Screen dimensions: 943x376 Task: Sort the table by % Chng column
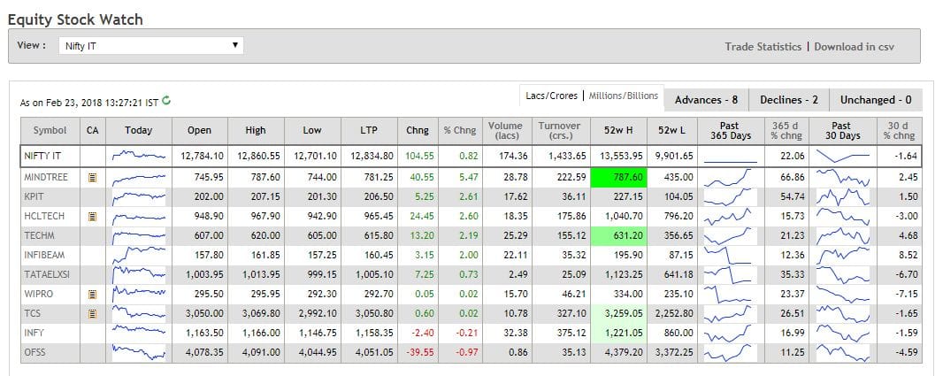pyautogui.click(x=460, y=131)
